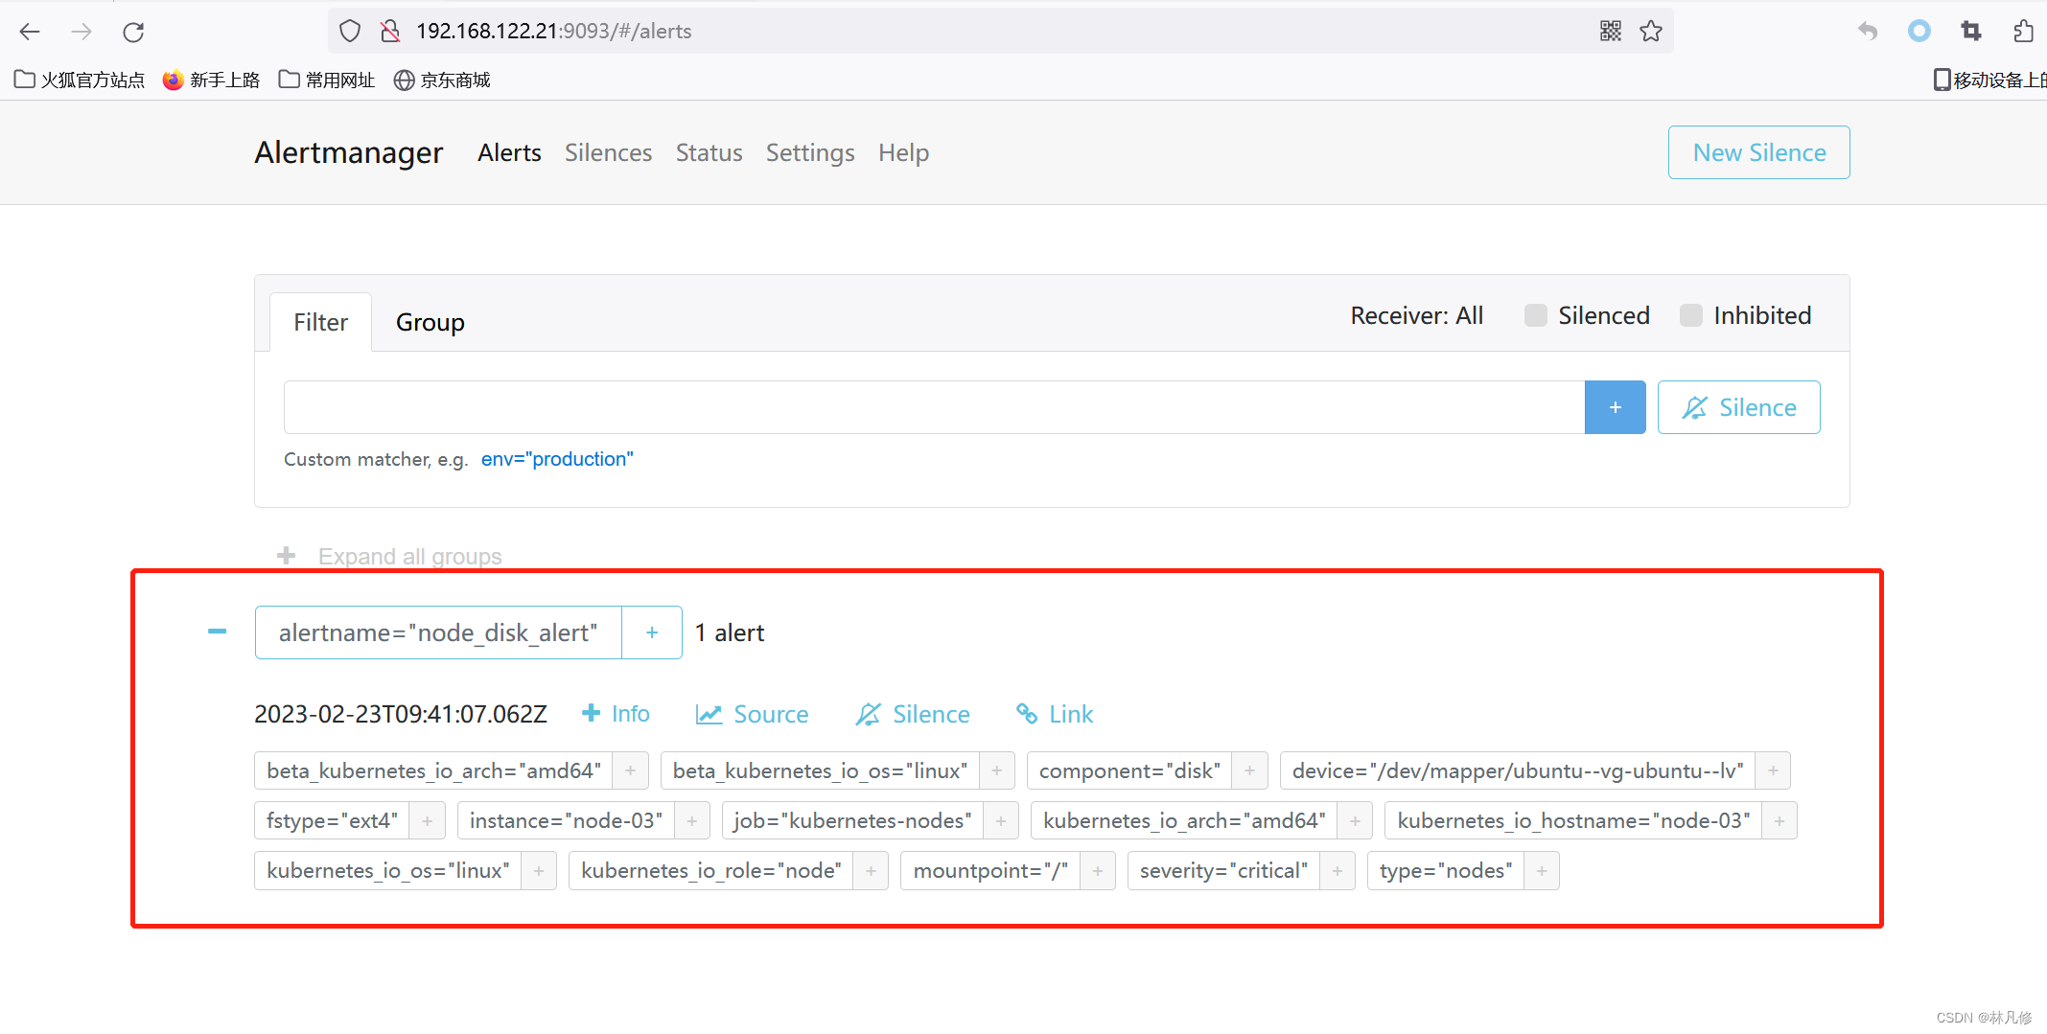Open the Silences page
This screenshot has width=2047, height=1034.
(x=608, y=152)
